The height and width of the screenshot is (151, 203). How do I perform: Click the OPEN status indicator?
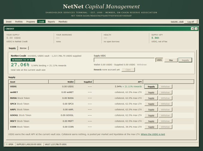click(x=10, y=144)
